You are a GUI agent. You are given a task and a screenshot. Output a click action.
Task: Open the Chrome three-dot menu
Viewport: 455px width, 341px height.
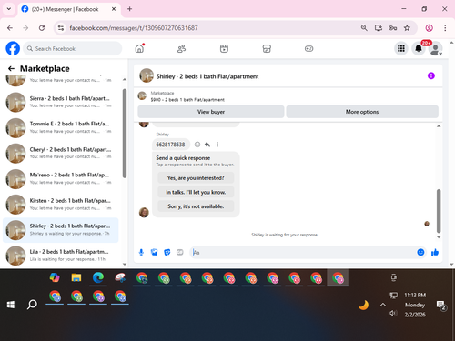445,28
